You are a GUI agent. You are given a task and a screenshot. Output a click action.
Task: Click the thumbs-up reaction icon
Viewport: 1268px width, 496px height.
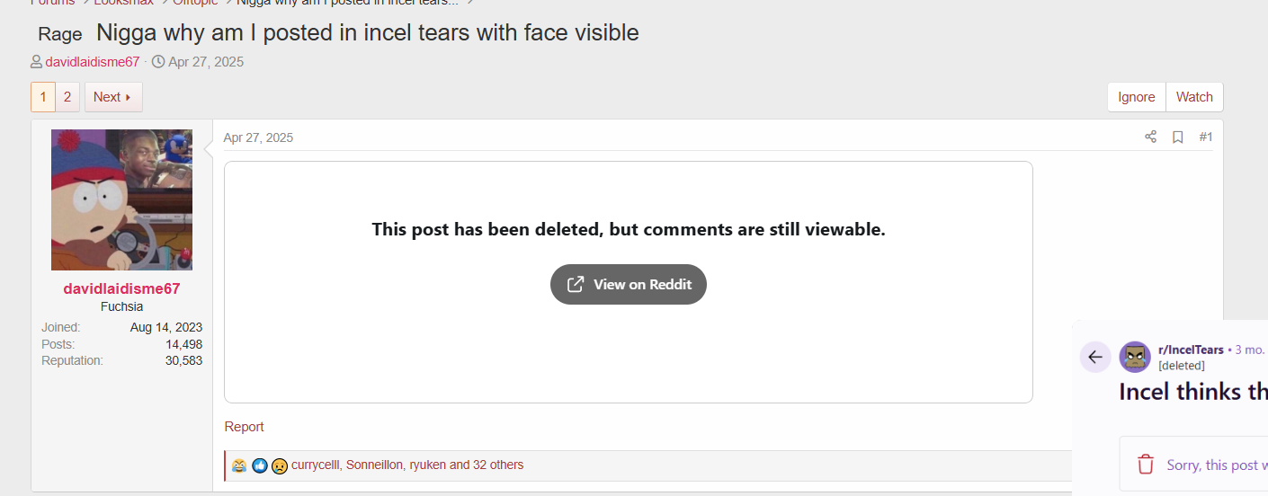pos(260,465)
